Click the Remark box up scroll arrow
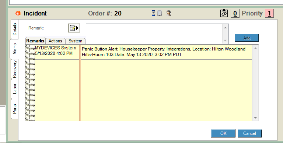 coord(225,28)
